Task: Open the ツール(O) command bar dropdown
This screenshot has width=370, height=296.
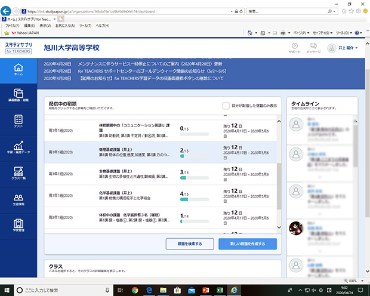Action: click(x=344, y=33)
